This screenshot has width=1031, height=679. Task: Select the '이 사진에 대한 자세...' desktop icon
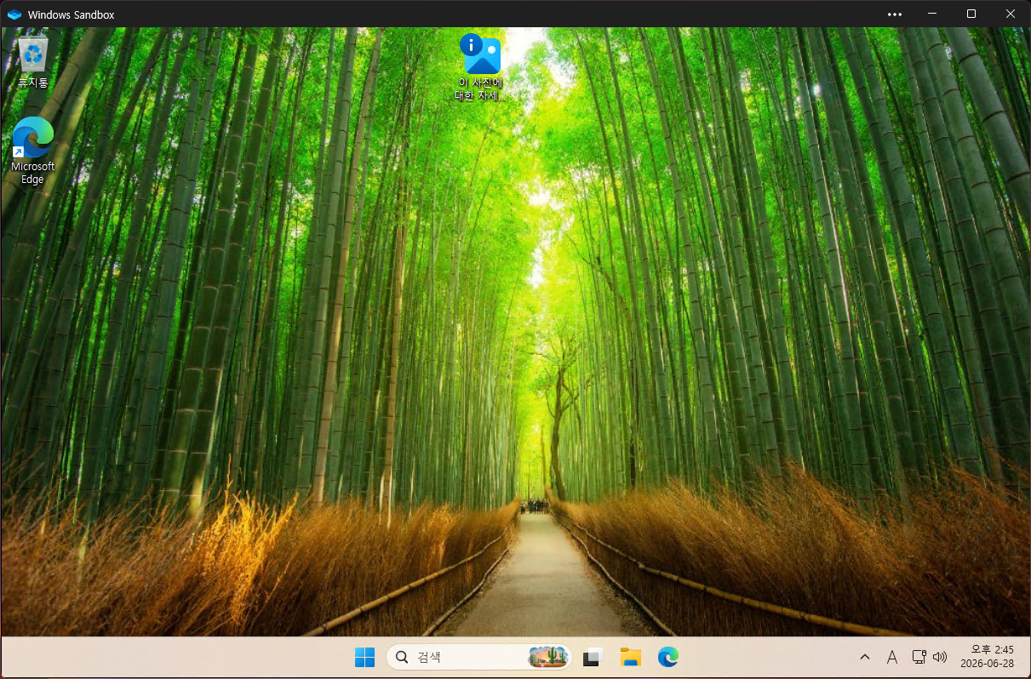pyautogui.click(x=481, y=67)
